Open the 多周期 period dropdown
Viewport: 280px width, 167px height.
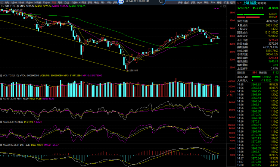116,2
